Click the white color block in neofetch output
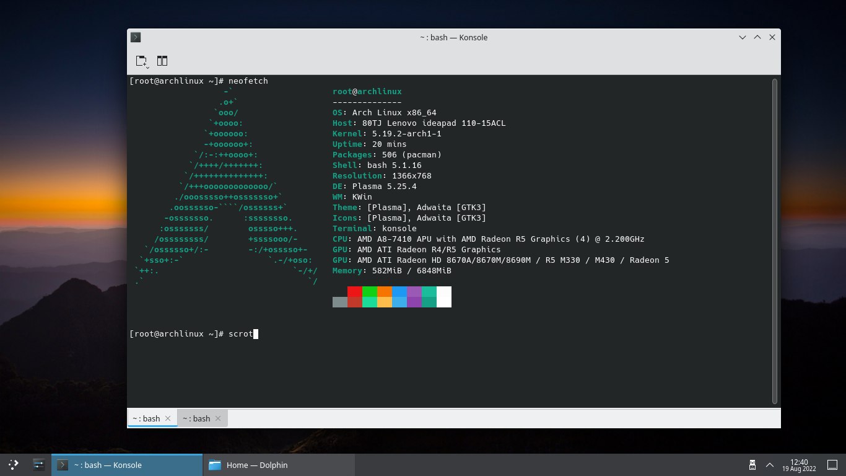846x476 pixels. [x=444, y=297]
